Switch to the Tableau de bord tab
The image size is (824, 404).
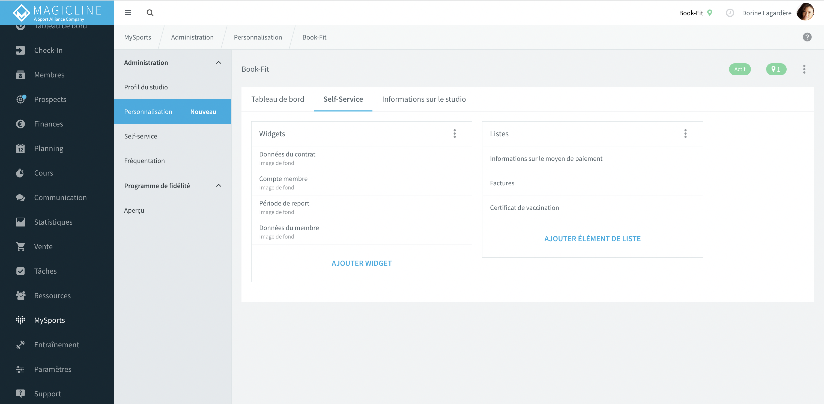278,99
